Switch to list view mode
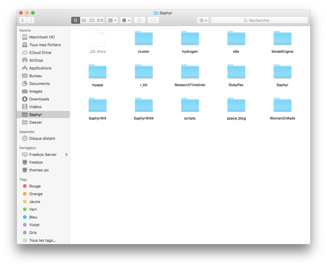 (84, 20)
